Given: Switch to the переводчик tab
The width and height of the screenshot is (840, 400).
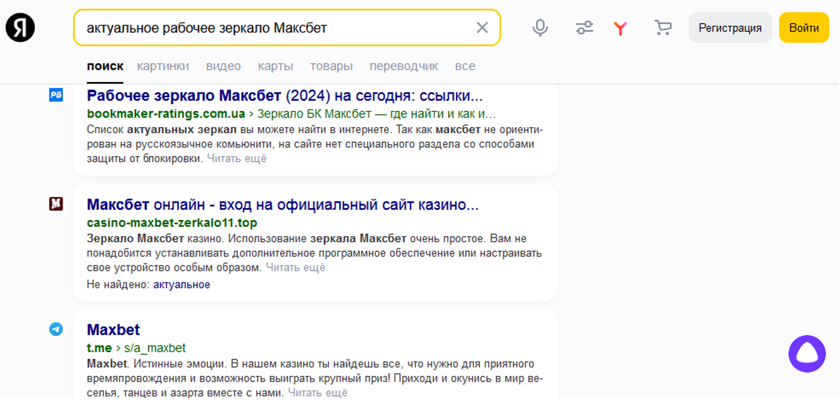Looking at the screenshot, I should click(404, 66).
